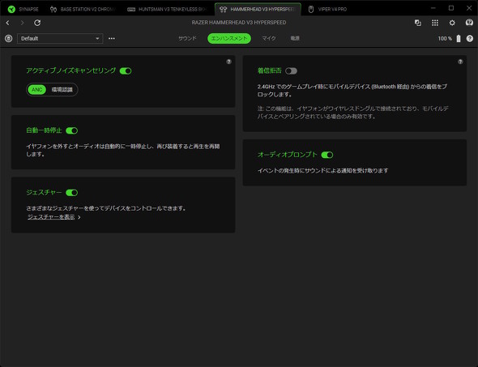Toggle アクティブノイズキャンセリング switch off

tap(126, 71)
